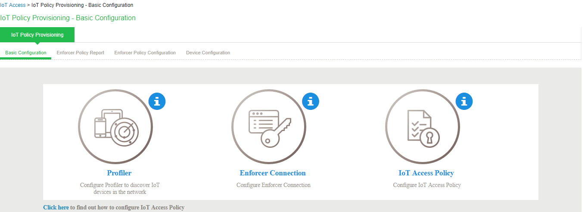Go to the Enforcer Policy Configuration tab

145,53
